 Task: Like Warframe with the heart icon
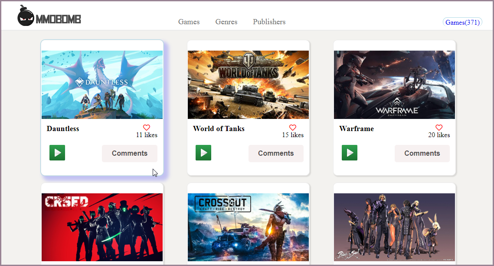439,128
